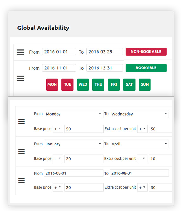Viewport: 190px width, 211px height.
Task: Click the drag handle of the Monday–Wednesday row
Action: (22, 122)
